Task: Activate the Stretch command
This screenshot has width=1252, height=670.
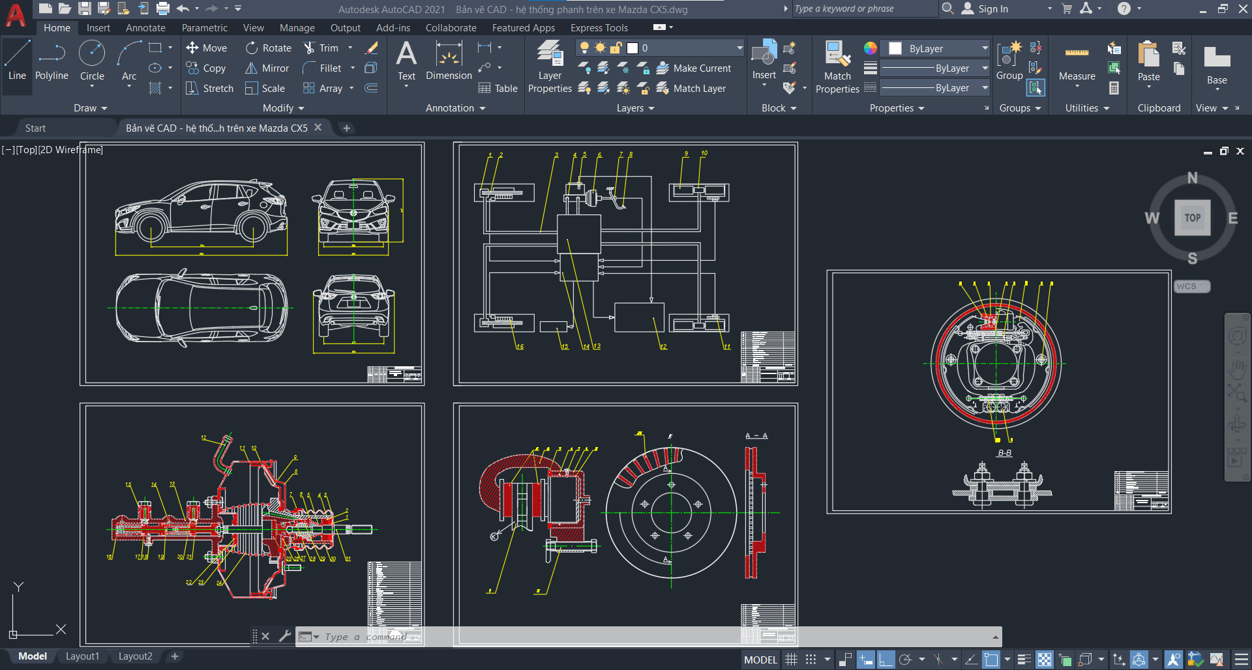Action: click(209, 88)
